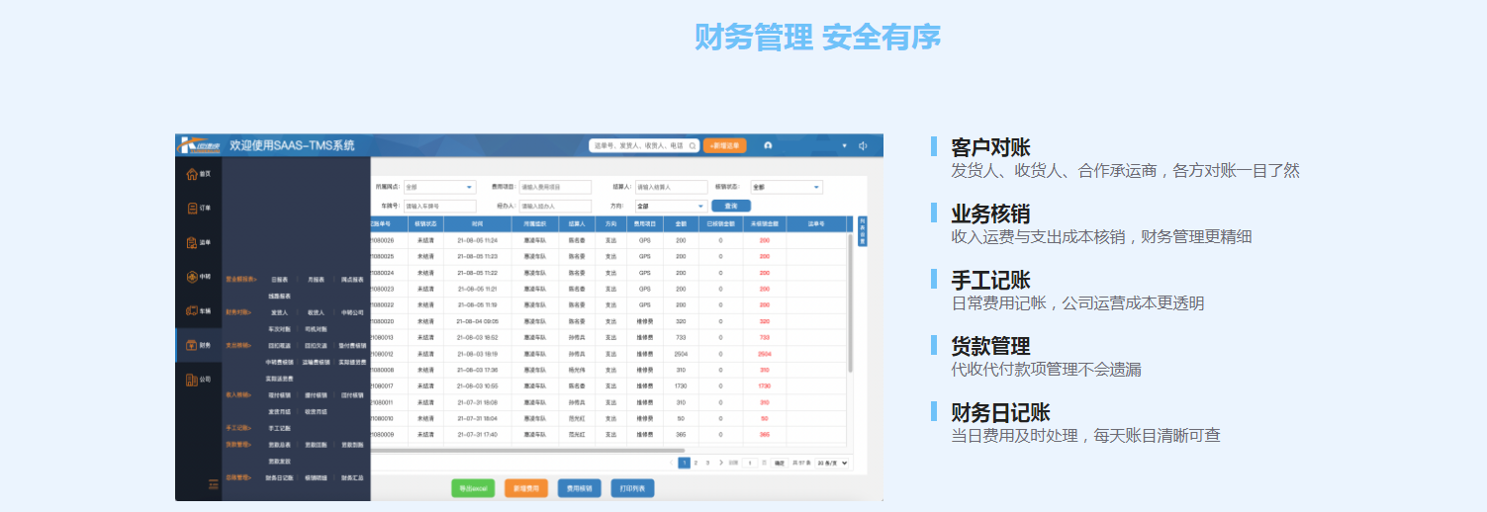Click the blue 查询 query button
The width and height of the screenshot is (1487, 512).
pos(730,207)
